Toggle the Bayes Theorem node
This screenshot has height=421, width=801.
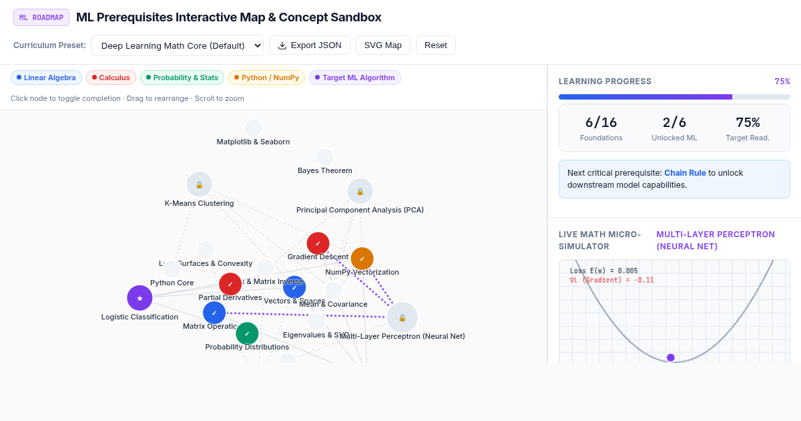click(324, 157)
